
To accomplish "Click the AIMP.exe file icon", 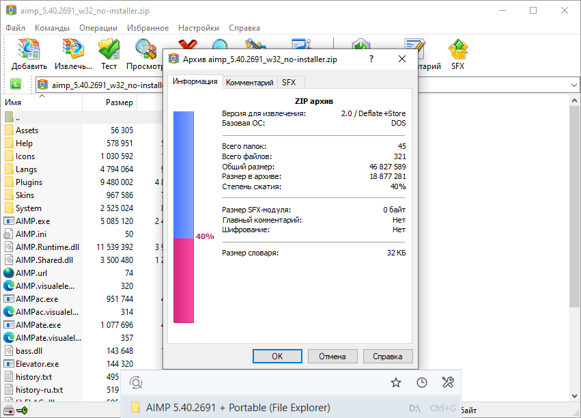I will pyautogui.click(x=9, y=221).
